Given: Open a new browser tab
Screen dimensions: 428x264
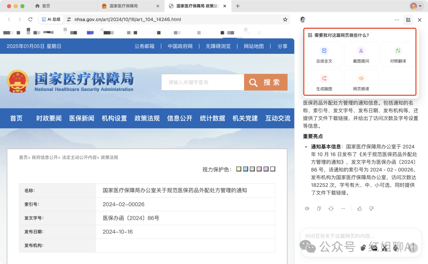Looking at the screenshot, I should 237,6.
